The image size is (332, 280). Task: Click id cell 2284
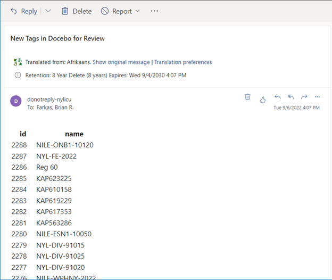[x=19, y=190]
